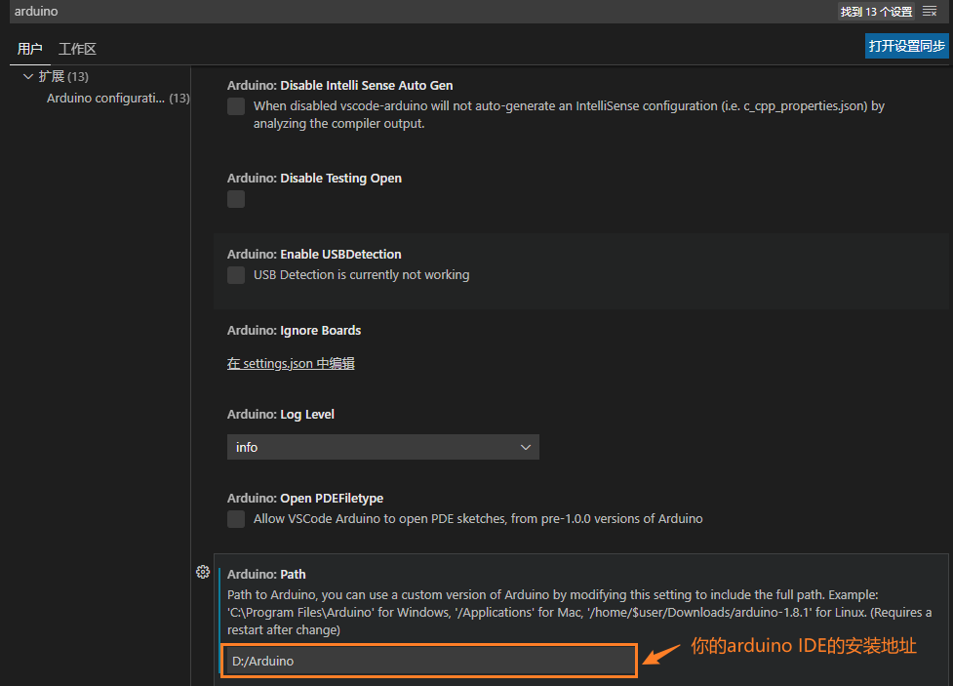Click the Arduino: Enable USBDetection title
953x686 pixels.
click(314, 255)
